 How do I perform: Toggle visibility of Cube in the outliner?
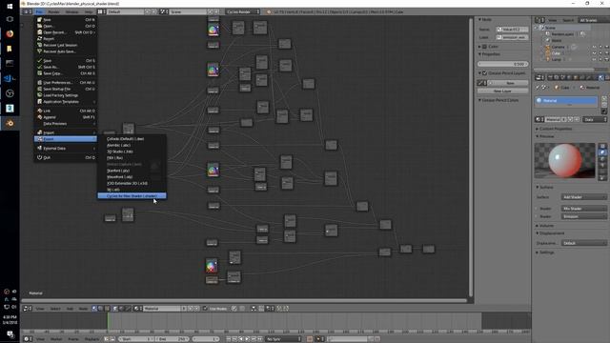click(594, 53)
